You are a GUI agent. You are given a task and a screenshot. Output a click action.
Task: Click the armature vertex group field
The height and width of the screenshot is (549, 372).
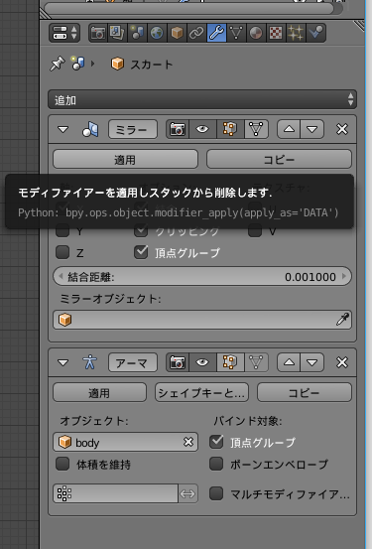[x=115, y=493]
